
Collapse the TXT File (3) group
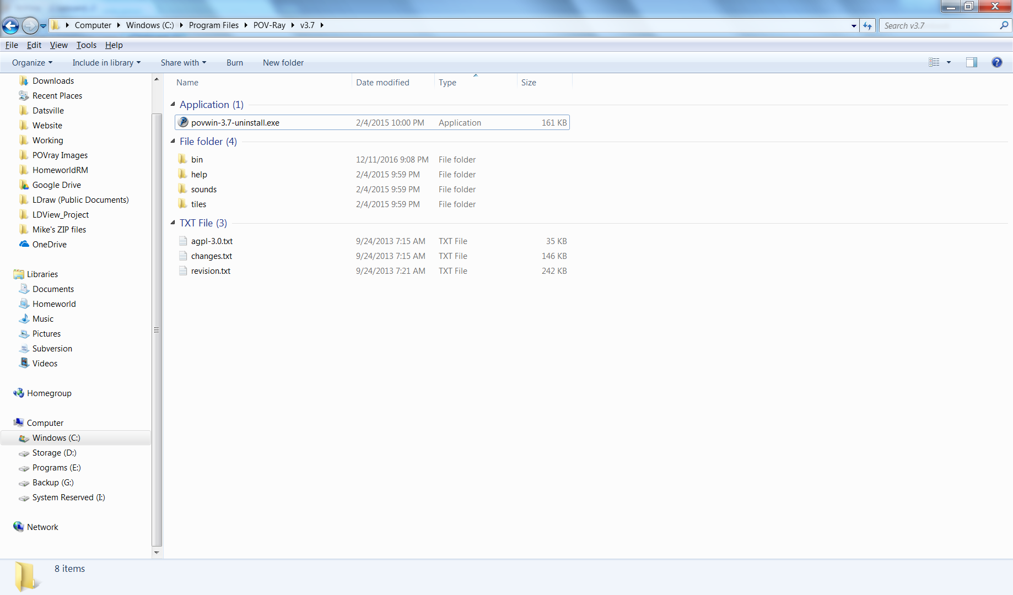point(173,223)
